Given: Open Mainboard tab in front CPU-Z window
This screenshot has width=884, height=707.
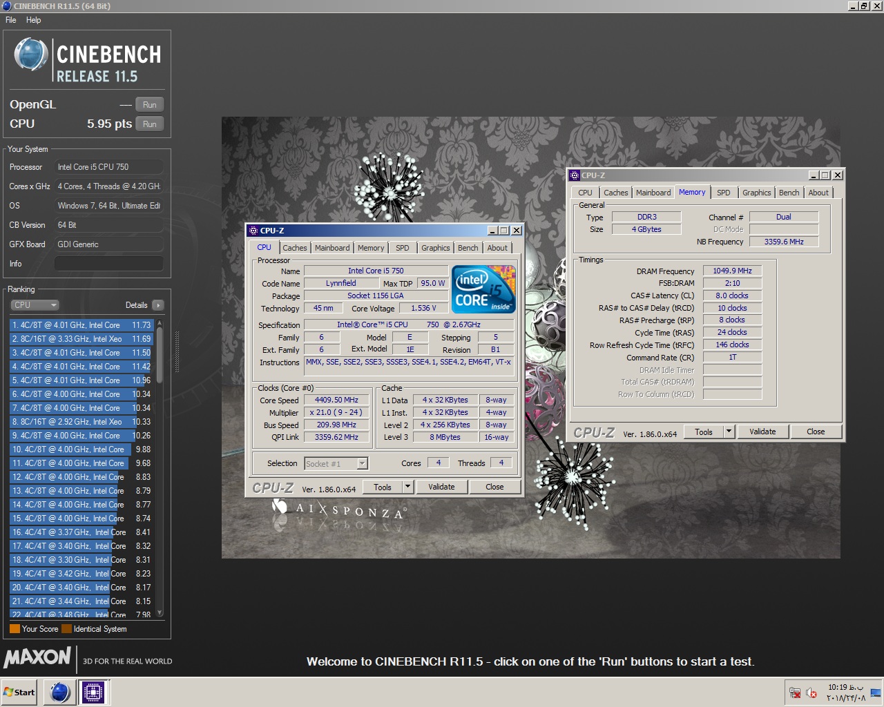Looking at the screenshot, I should pos(332,248).
